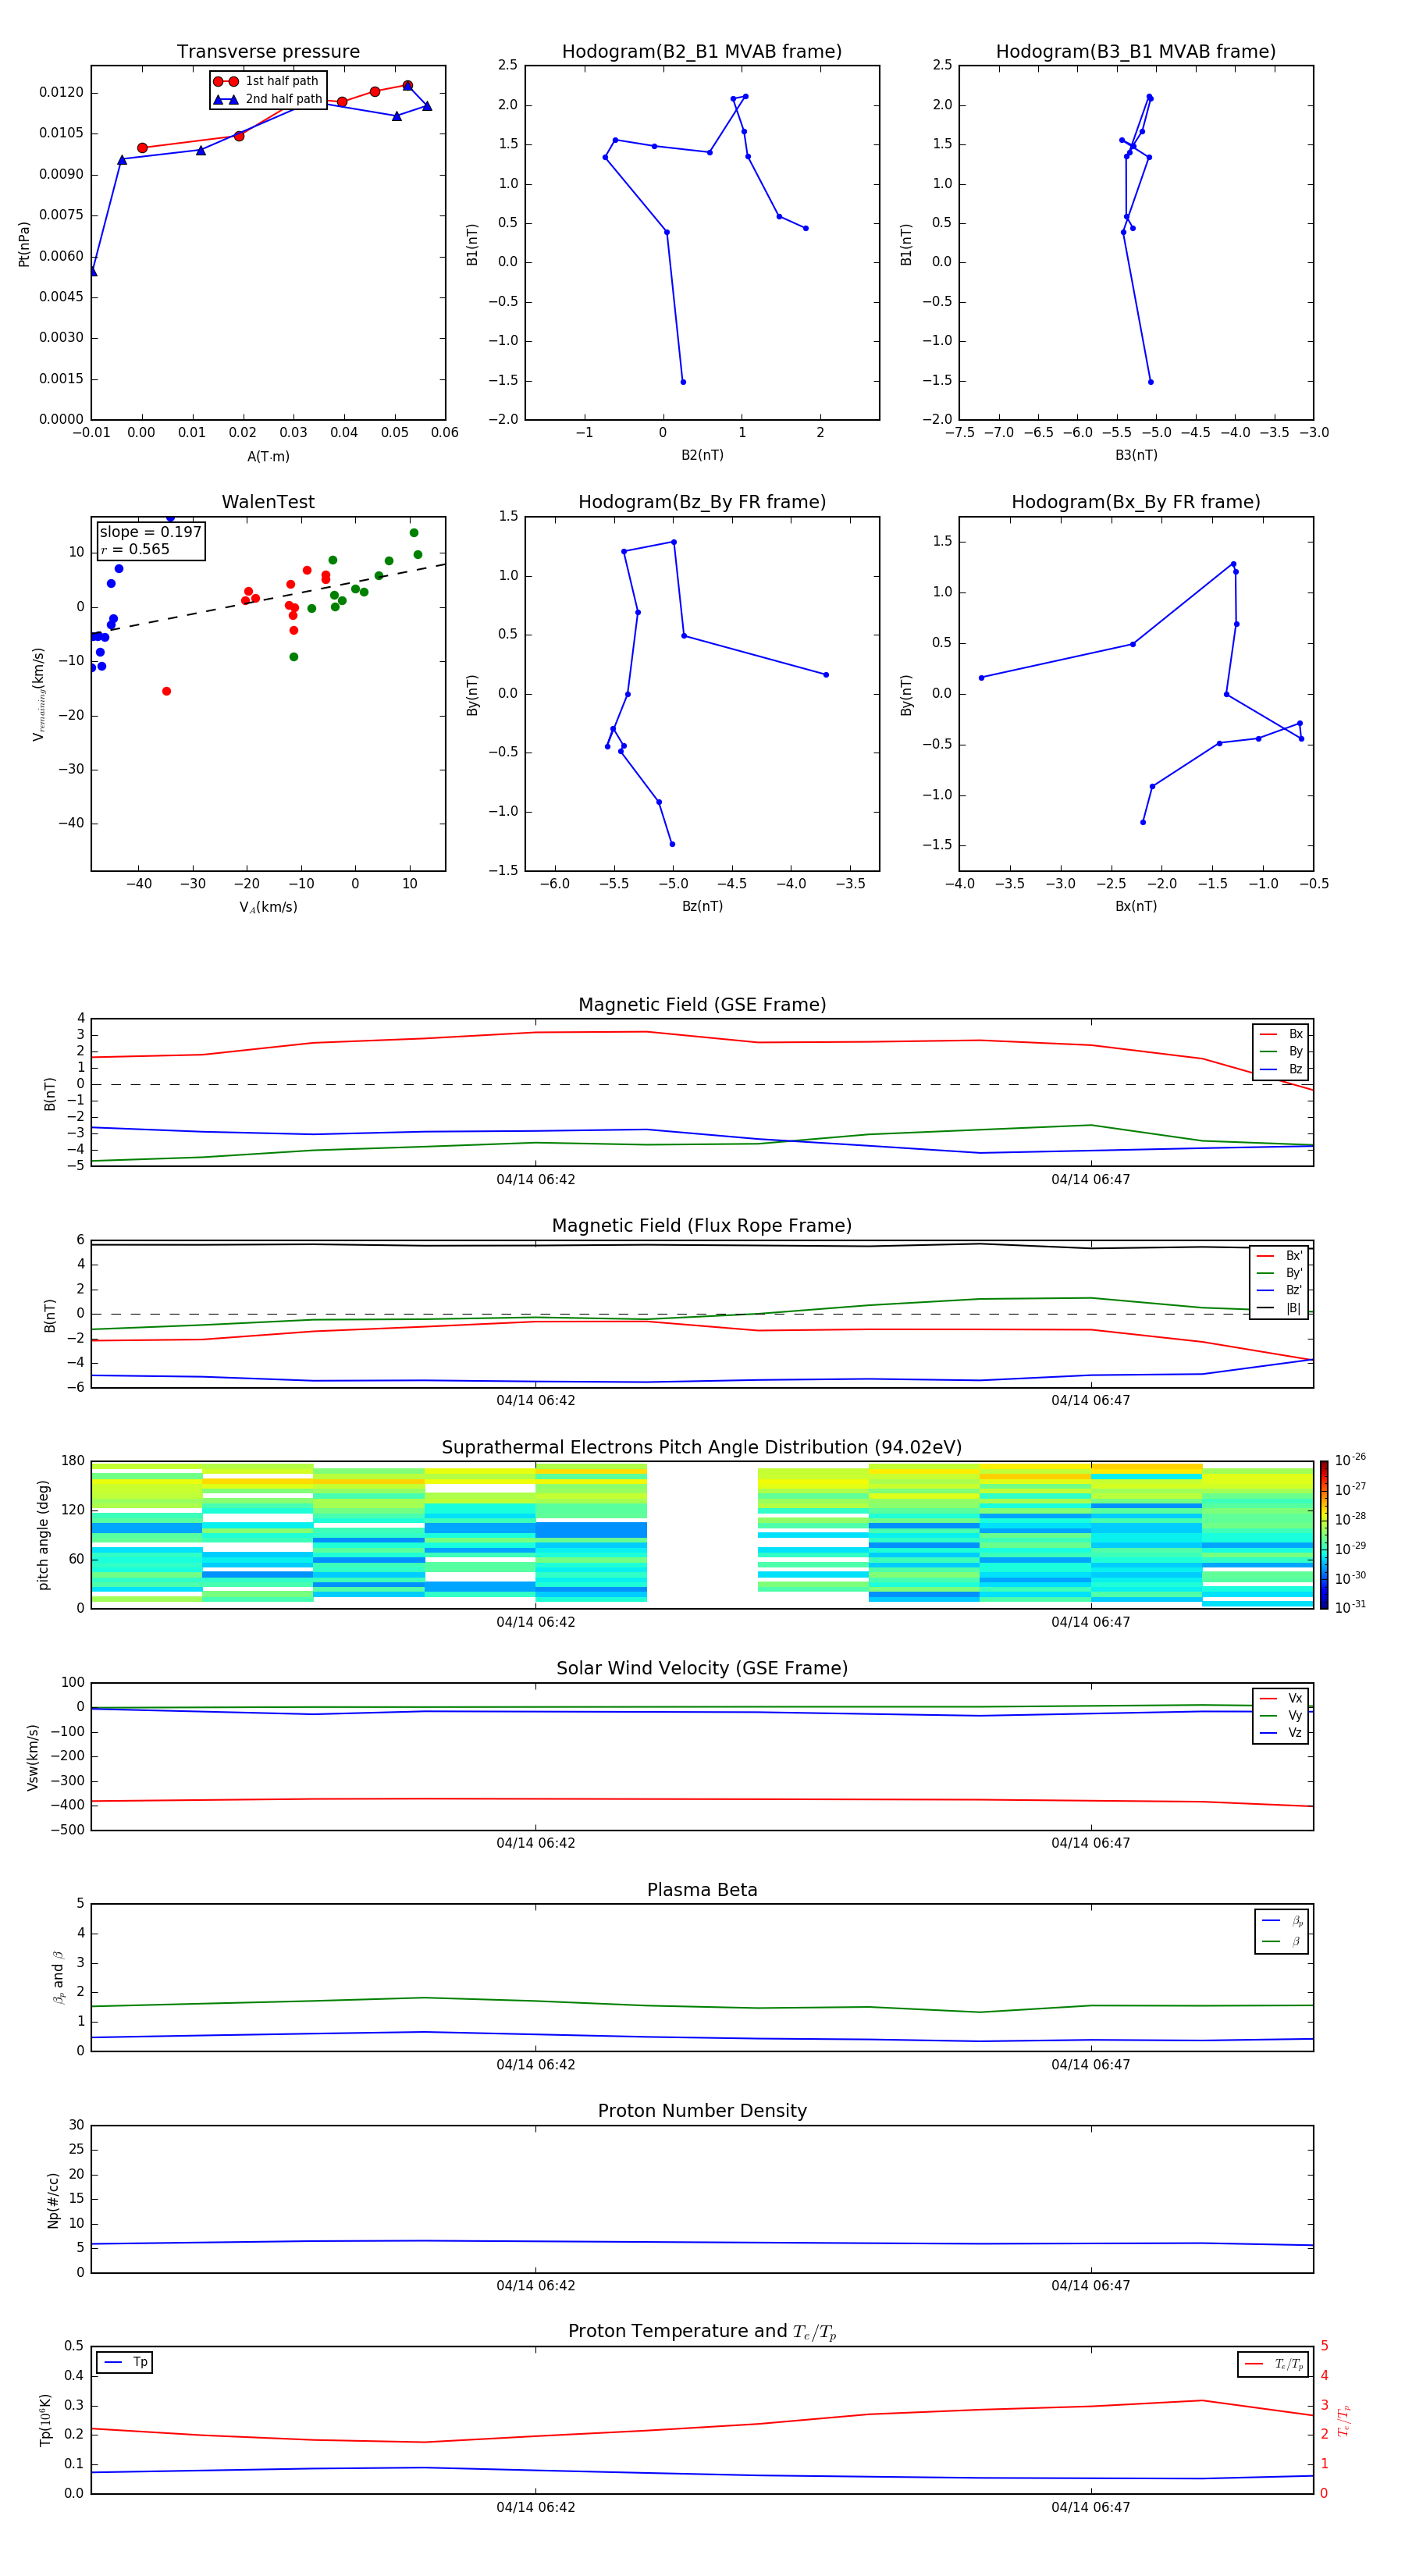Click the "Transverse pressure" plot title
This screenshot has height=2576, width=1405.
click(x=268, y=52)
